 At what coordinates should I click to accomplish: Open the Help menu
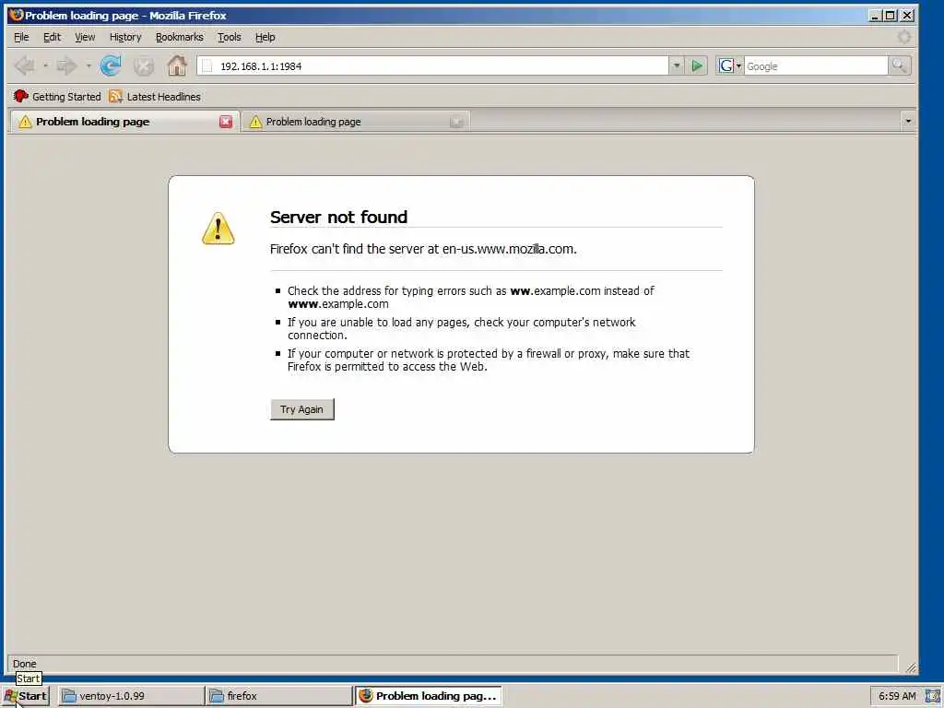pos(265,37)
